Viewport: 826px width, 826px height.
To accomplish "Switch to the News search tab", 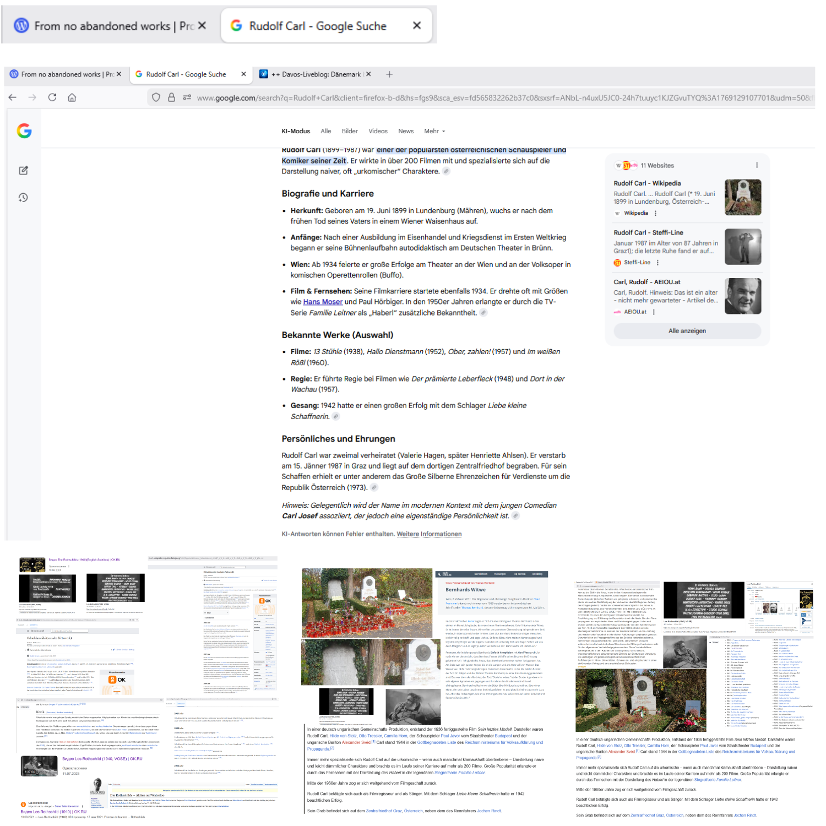I will [406, 131].
